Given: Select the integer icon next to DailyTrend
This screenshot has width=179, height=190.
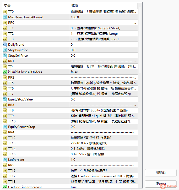Looking at the screenshot, I should tap(5, 45).
